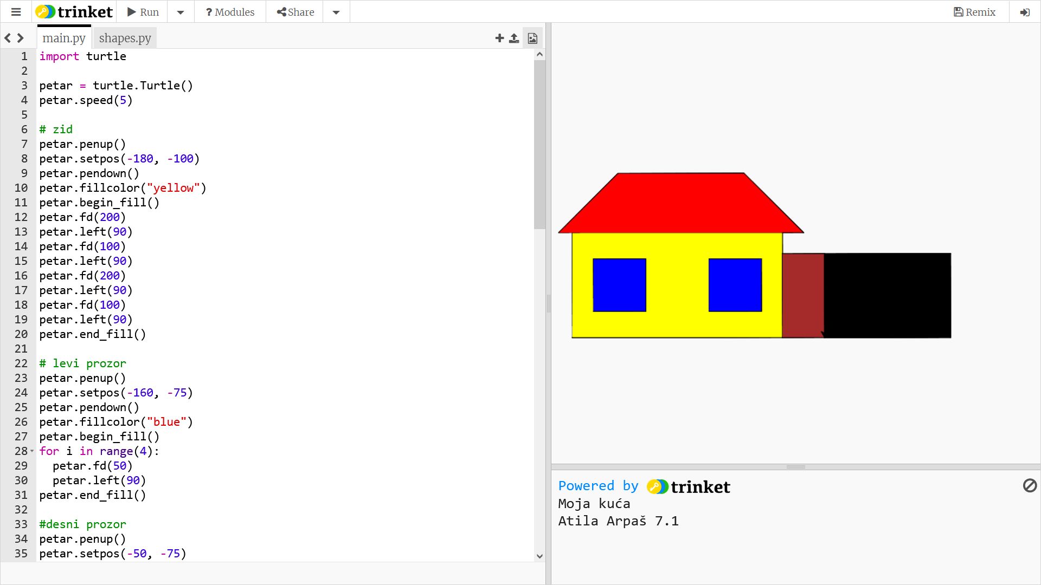Add a new file with plus icon
Image resolution: width=1041 pixels, height=585 pixels.
499,38
